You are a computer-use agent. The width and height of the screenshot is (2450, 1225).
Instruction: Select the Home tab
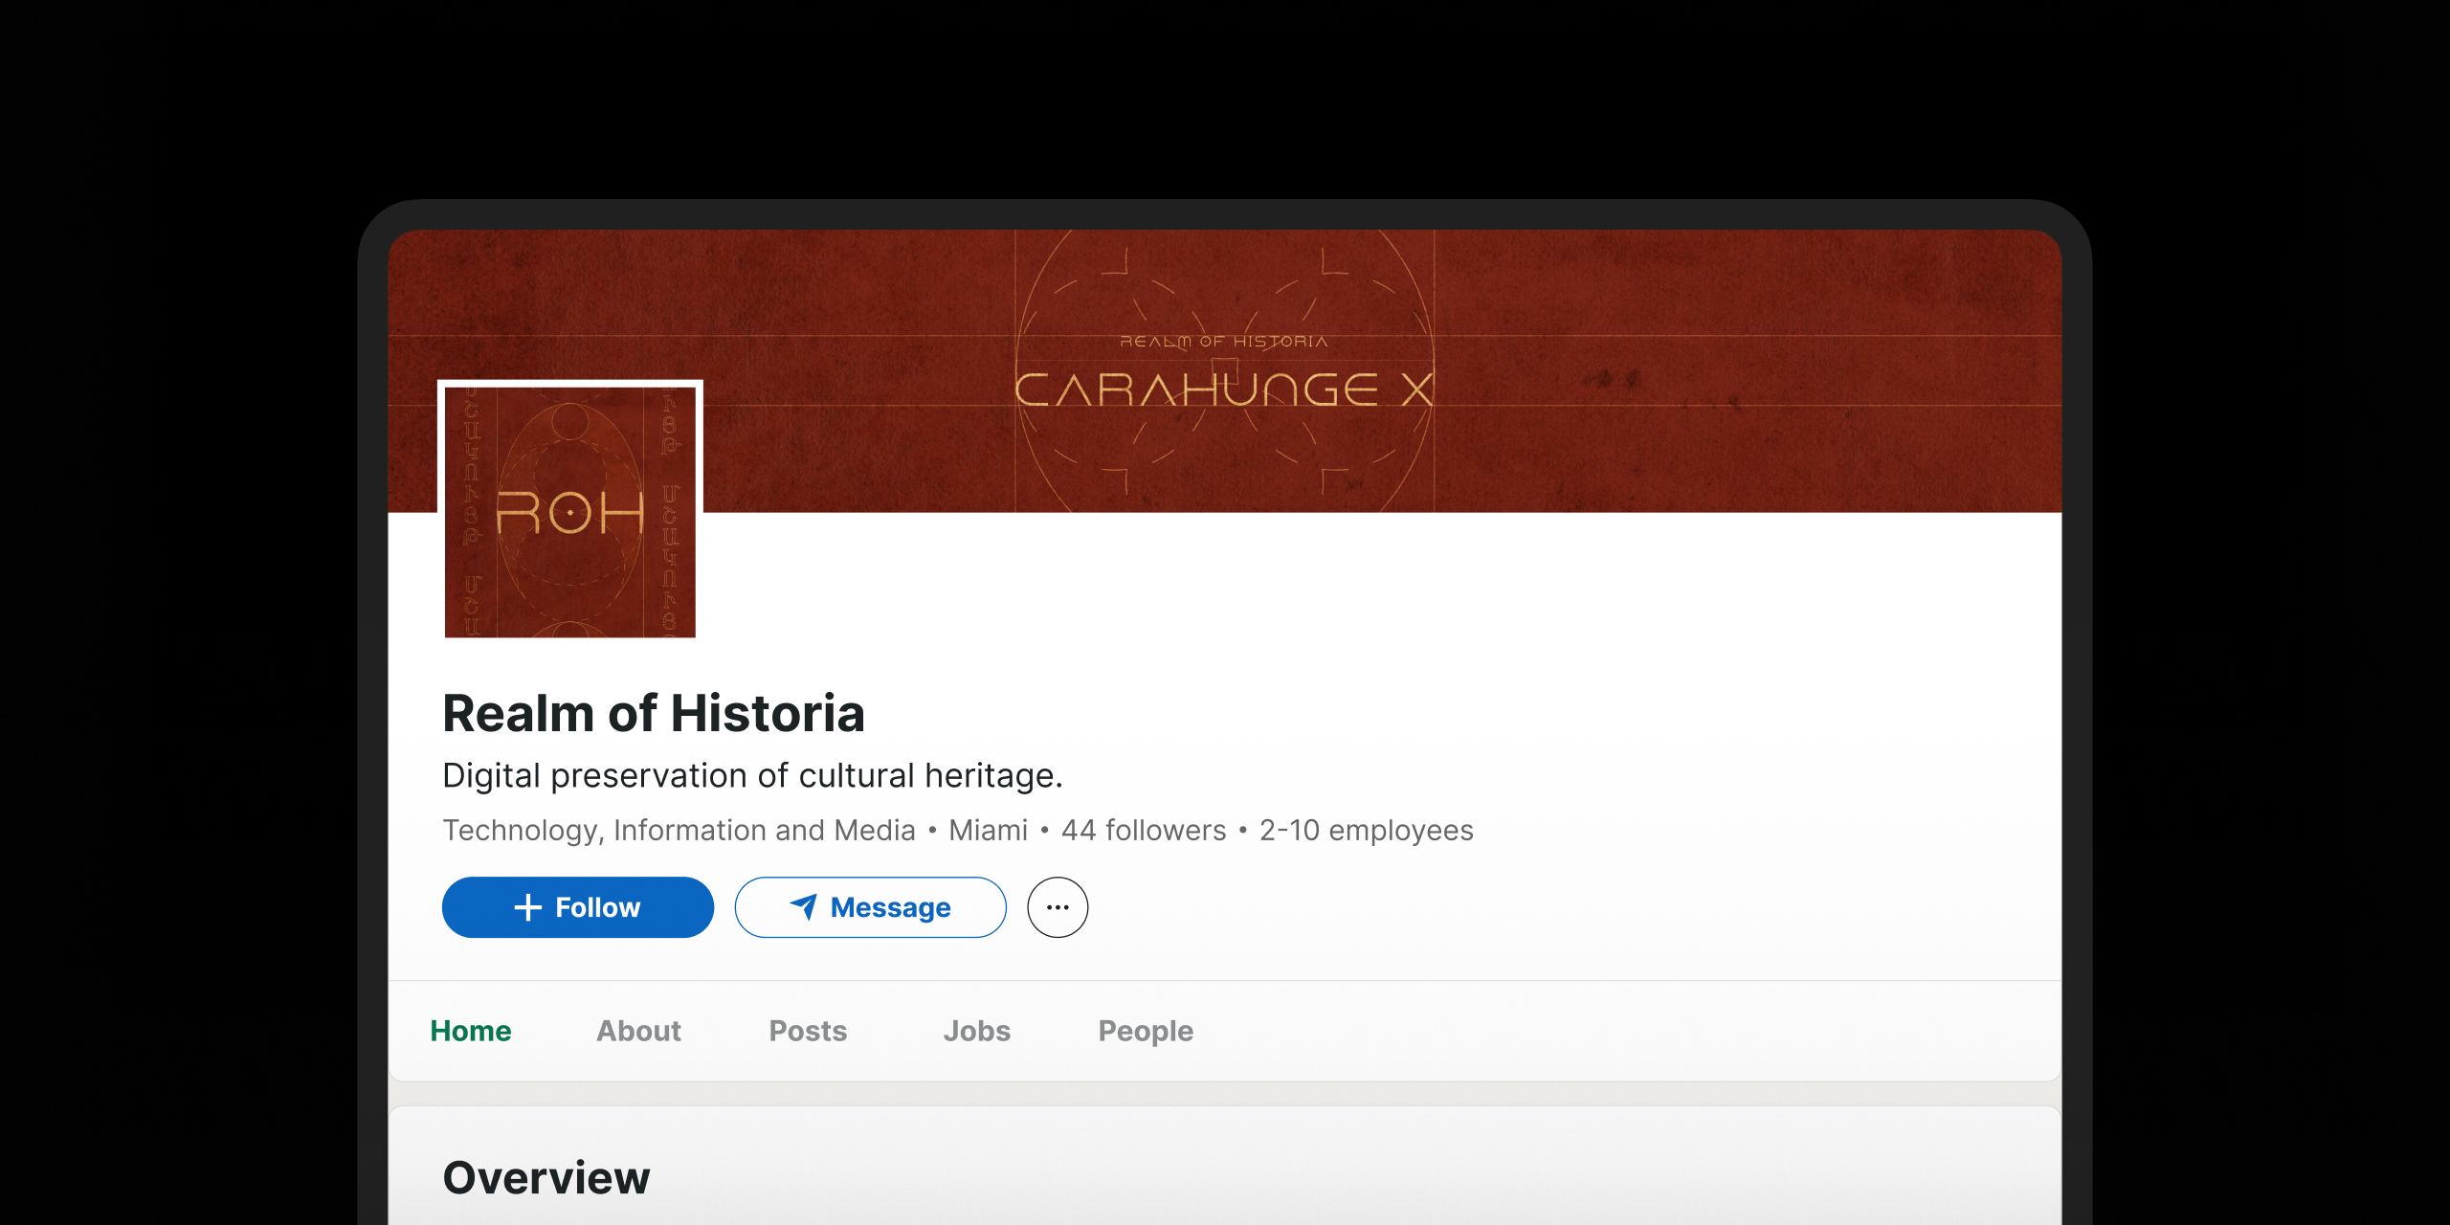click(x=471, y=1031)
